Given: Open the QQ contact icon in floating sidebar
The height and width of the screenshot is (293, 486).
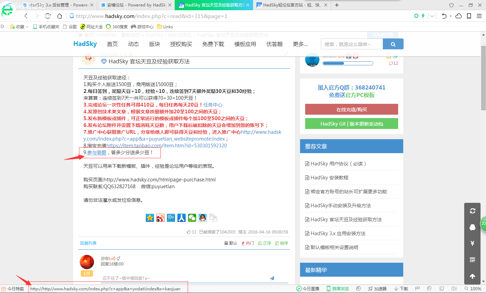Looking at the screenshot, I should click(472, 227).
